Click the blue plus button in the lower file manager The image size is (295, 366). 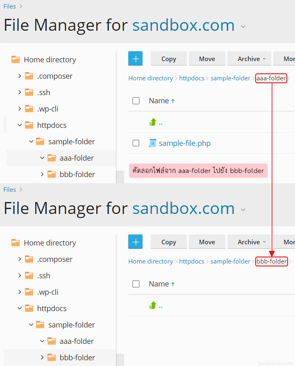coord(135,242)
